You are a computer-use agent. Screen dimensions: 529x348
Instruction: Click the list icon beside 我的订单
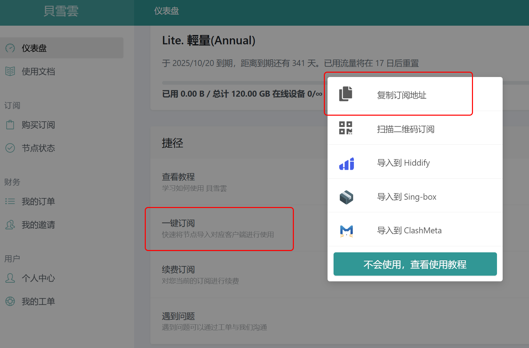pyautogui.click(x=10, y=201)
